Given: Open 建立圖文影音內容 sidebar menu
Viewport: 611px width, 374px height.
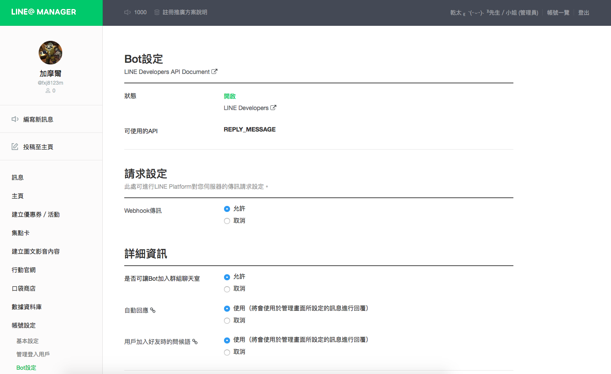Looking at the screenshot, I should (x=36, y=251).
